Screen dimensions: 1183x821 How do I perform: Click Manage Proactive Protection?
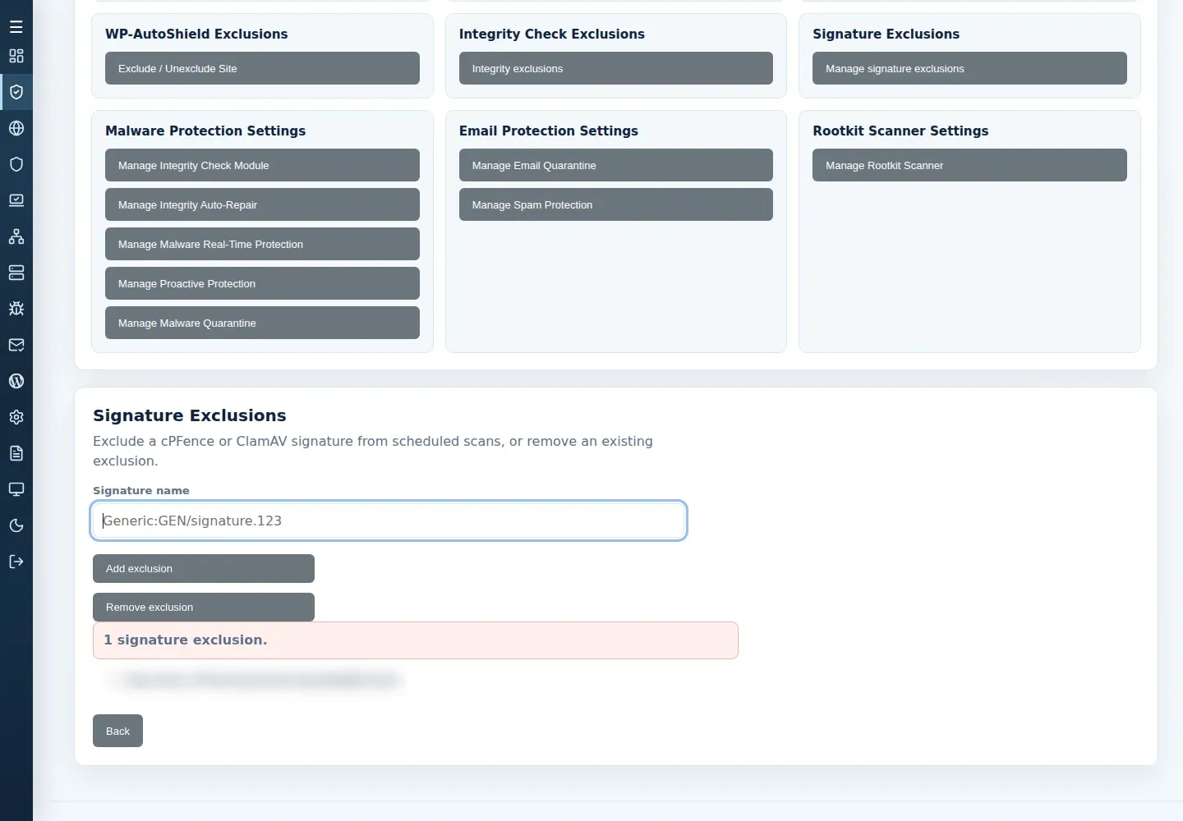click(x=262, y=283)
